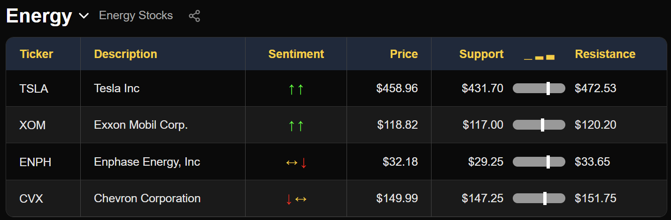Click the Energy Stocks subtitle text
This screenshot has width=671, height=220.
click(x=136, y=15)
